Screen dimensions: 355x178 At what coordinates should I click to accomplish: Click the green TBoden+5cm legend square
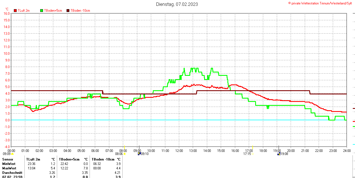tap(42, 11)
